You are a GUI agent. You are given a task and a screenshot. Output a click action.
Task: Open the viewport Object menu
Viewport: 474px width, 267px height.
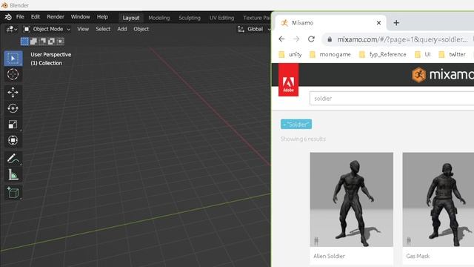141,29
